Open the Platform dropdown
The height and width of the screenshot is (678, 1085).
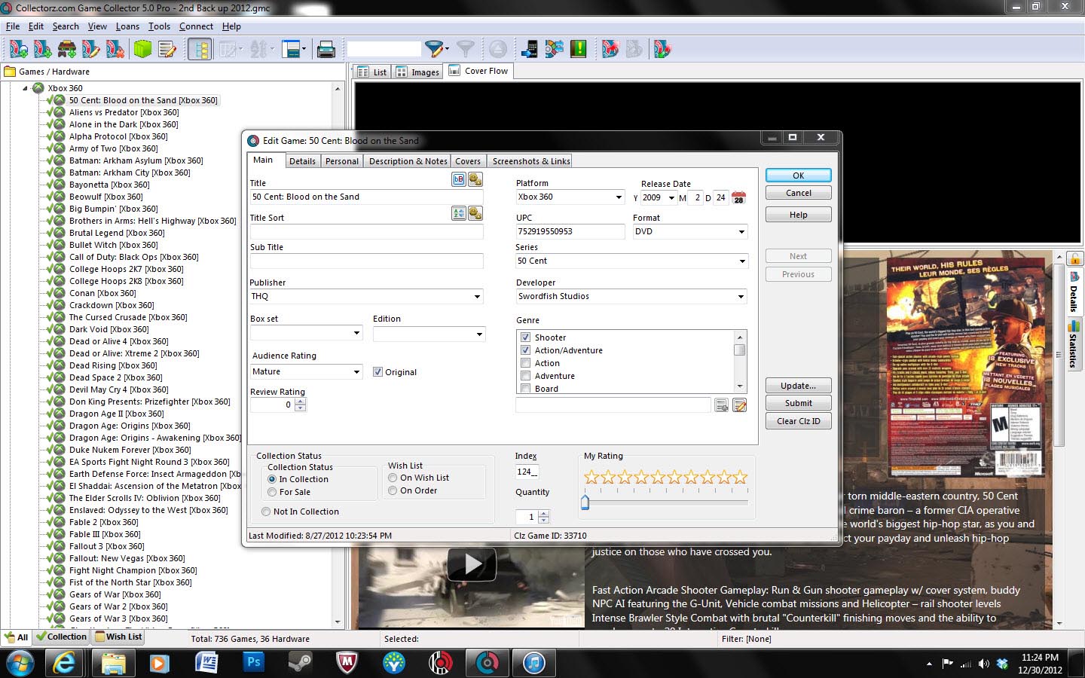point(619,197)
